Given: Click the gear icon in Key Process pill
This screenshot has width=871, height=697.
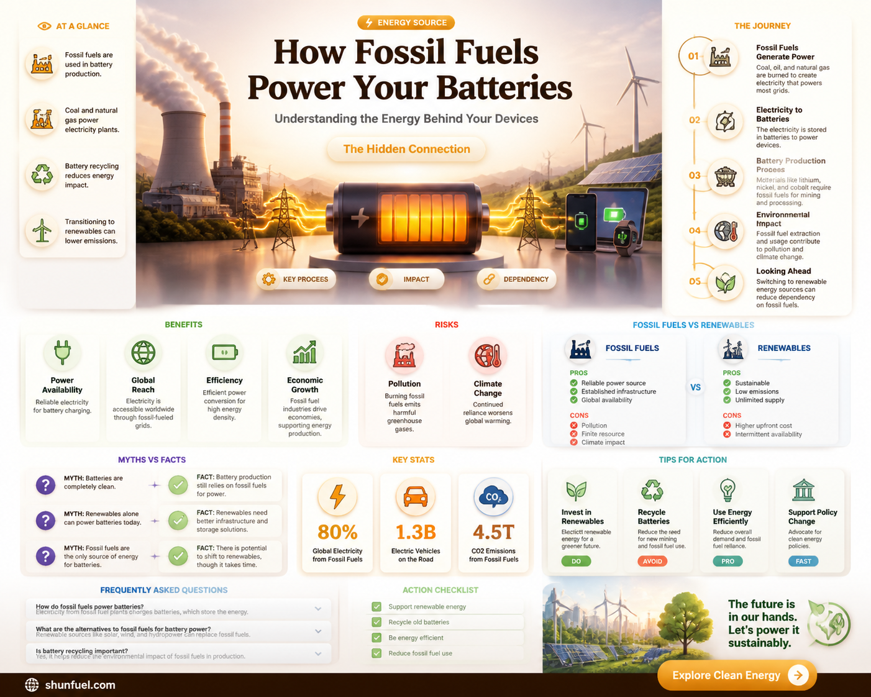Looking at the screenshot, I should [269, 280].
